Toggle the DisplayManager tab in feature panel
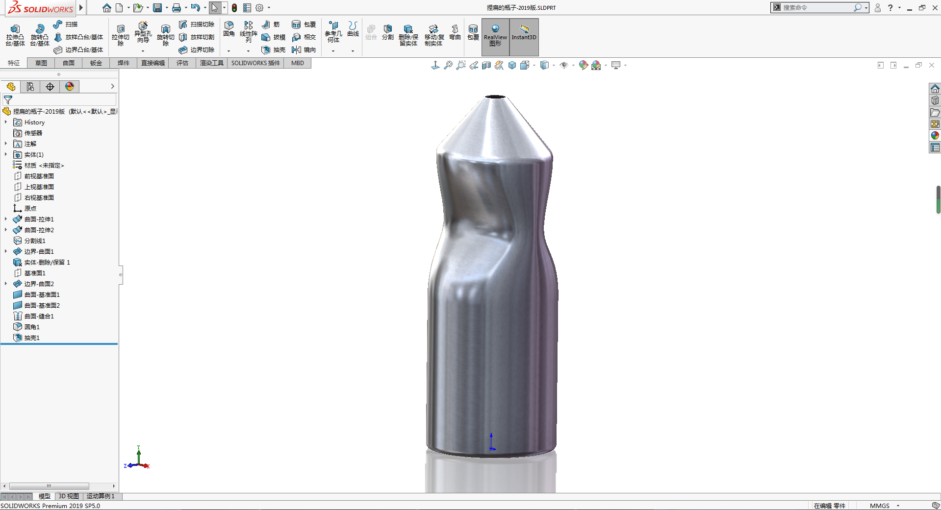Image resolution: width=941 pixels, height=510 pixels. pyautogui.click(x=70, y=87)
